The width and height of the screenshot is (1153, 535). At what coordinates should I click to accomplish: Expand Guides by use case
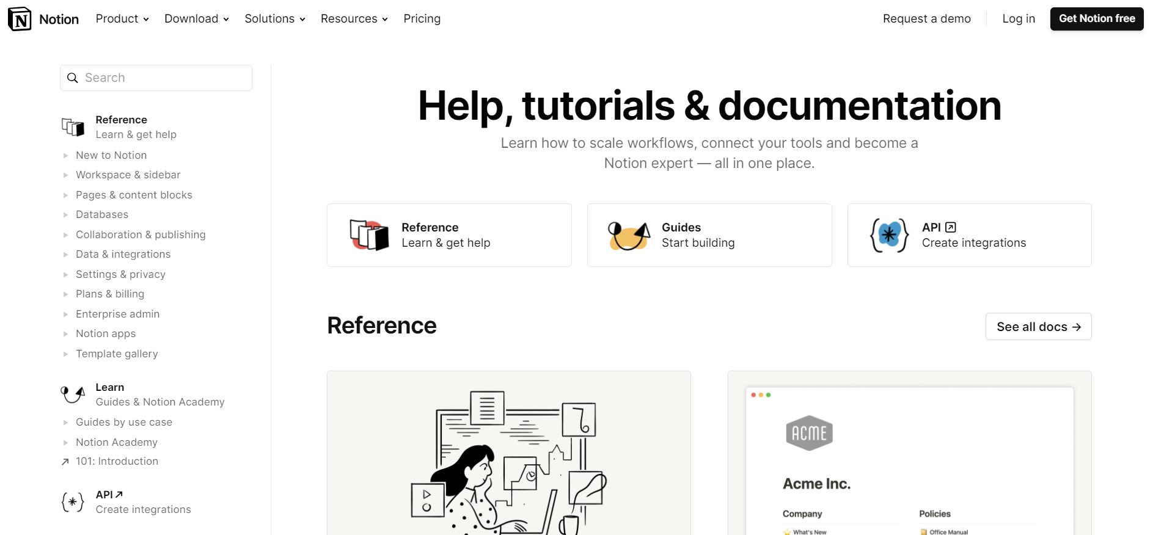pos(66,423)
